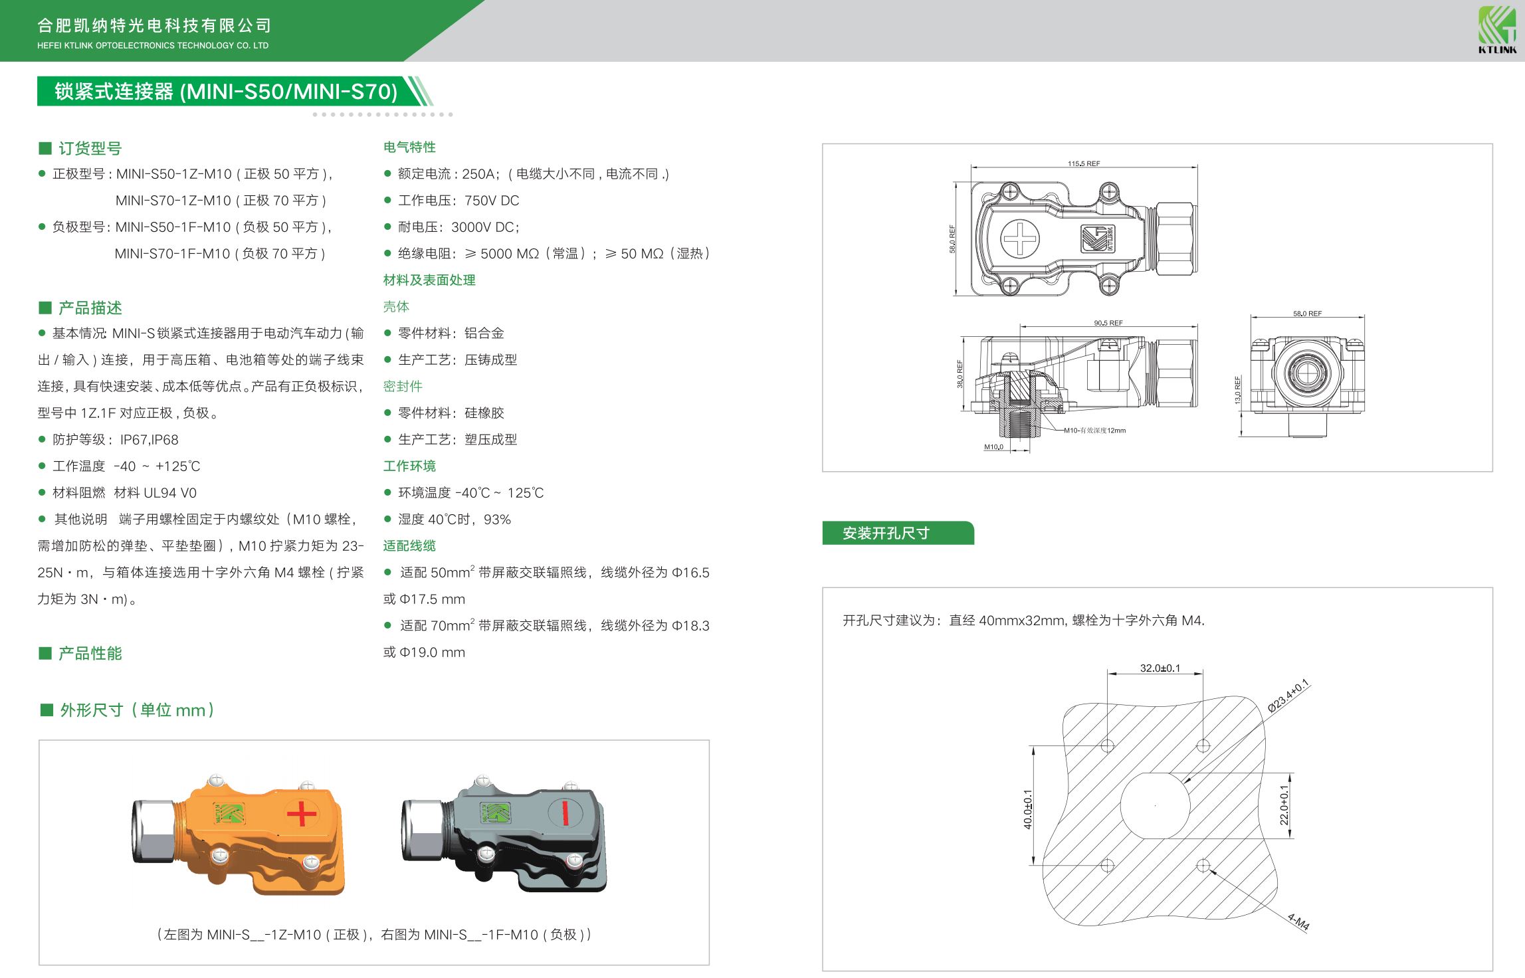
Task: Click the 开孔尺寸建议为 recommendation text
Action: coord(1024,621)
